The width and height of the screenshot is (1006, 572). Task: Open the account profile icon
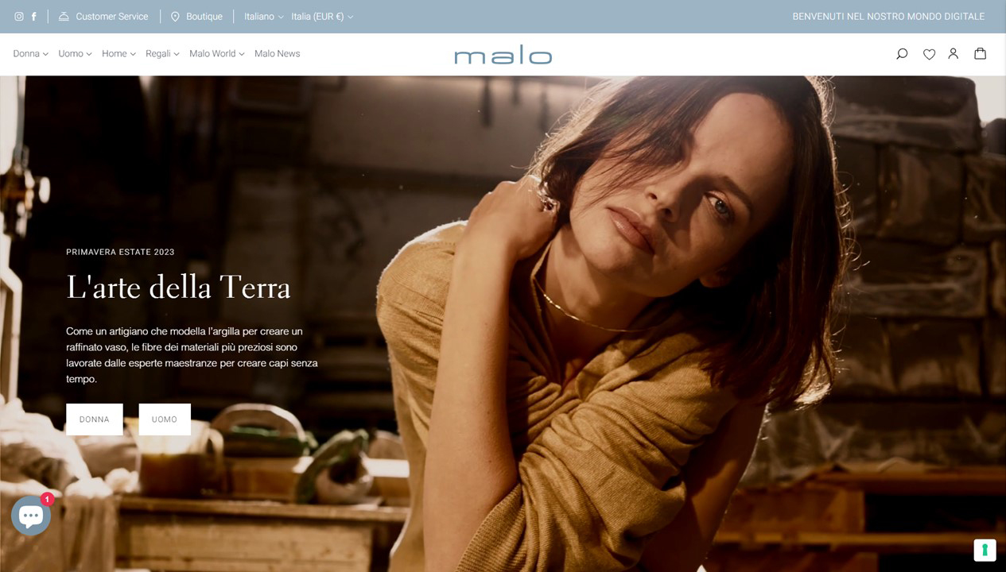tap(954, 54)
